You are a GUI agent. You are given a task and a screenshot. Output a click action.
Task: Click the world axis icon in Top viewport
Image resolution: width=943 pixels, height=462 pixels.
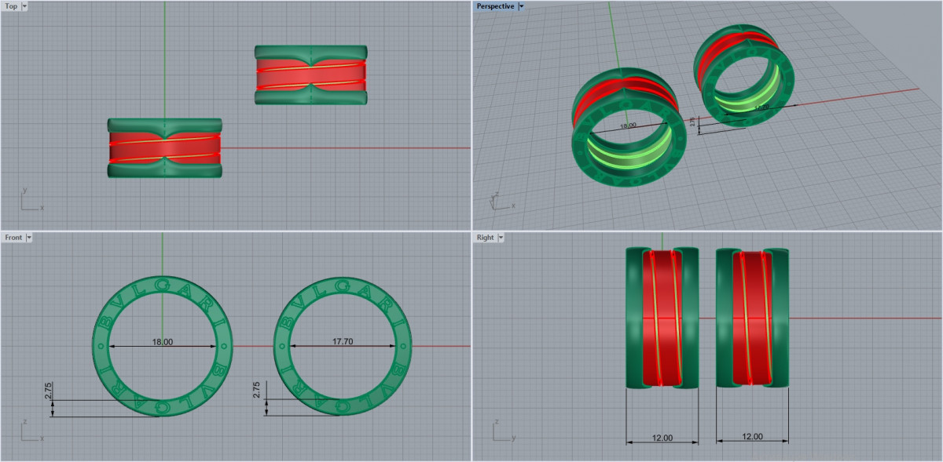(30, 201)
